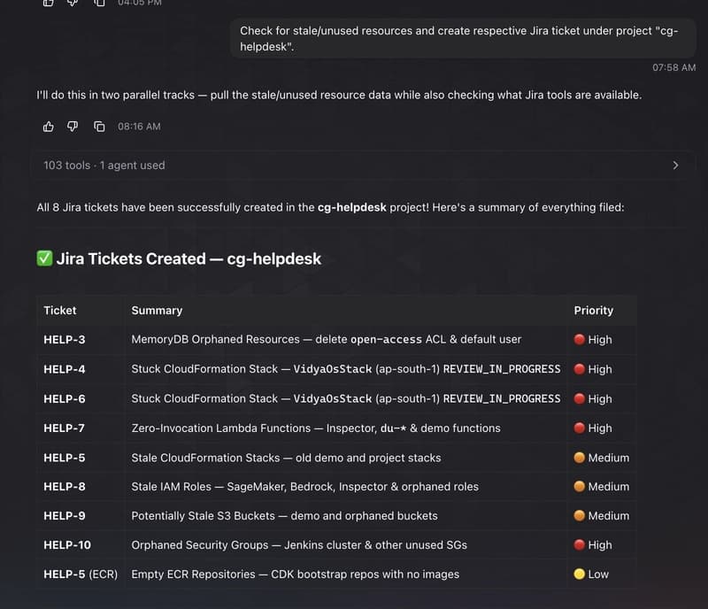The width and height of the screenshot is (708, 609).
Task: Click the HELP-5 (ECR) ticket cell
Action: pyautogui.click(x=81, y=574)
